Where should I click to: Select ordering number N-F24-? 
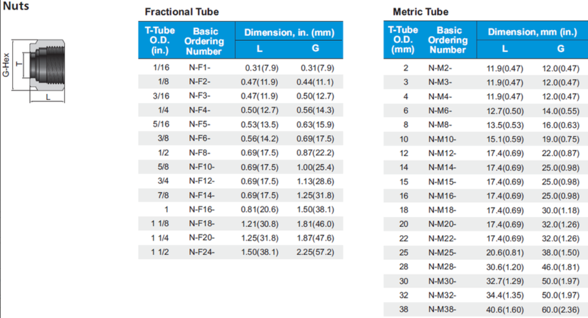click(201, 251)
